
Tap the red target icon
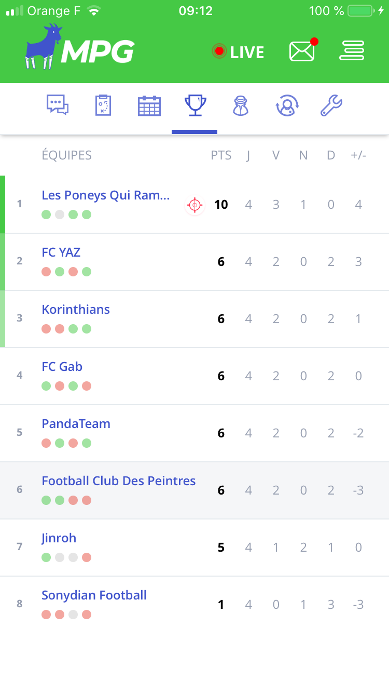[x=195, y=205]
